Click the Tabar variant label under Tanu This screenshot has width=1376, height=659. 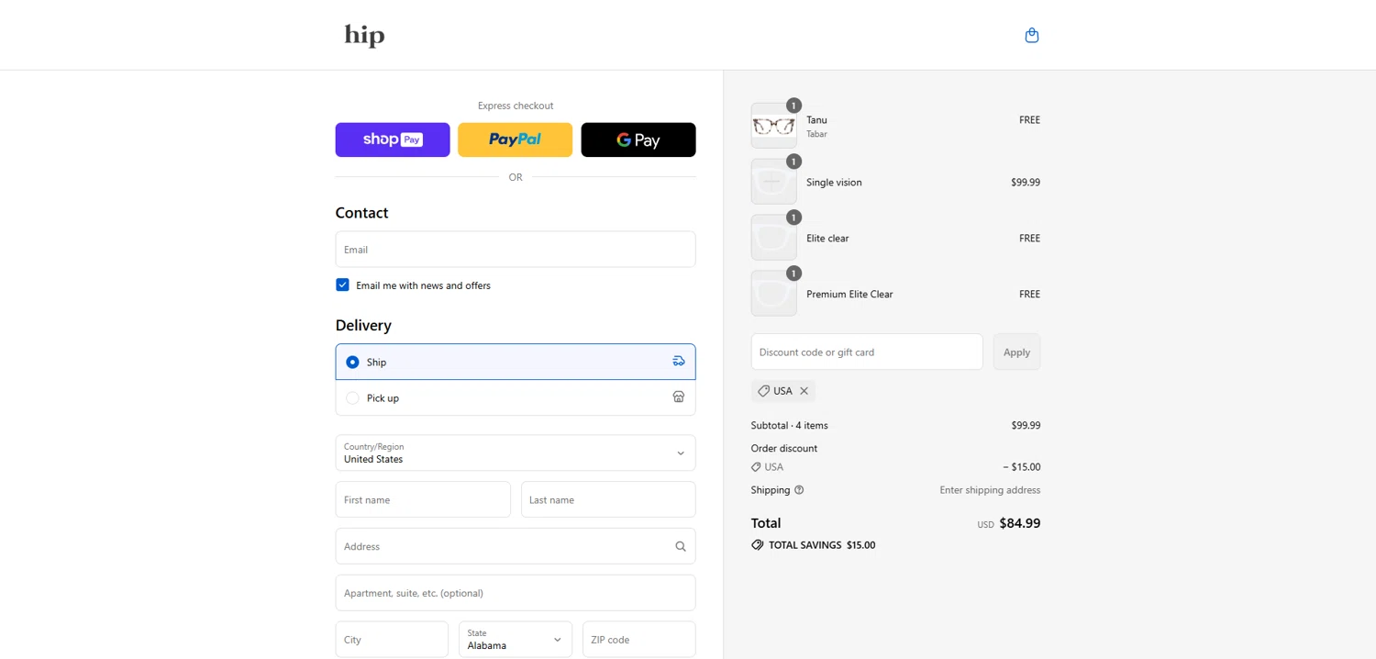[816, 134]
